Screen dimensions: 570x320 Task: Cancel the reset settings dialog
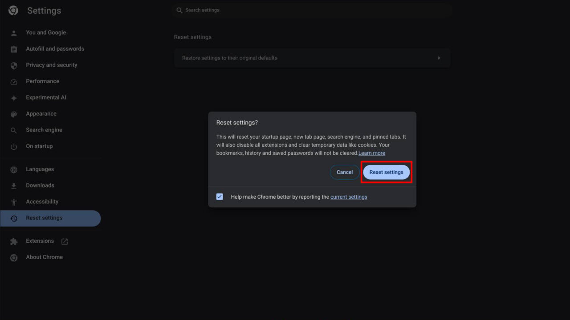click(x=344, y=172)
